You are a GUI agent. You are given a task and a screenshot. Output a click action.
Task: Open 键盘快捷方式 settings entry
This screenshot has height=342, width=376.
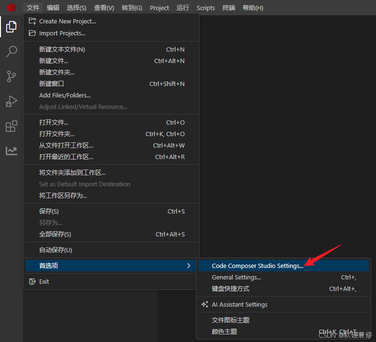(284, 289)
